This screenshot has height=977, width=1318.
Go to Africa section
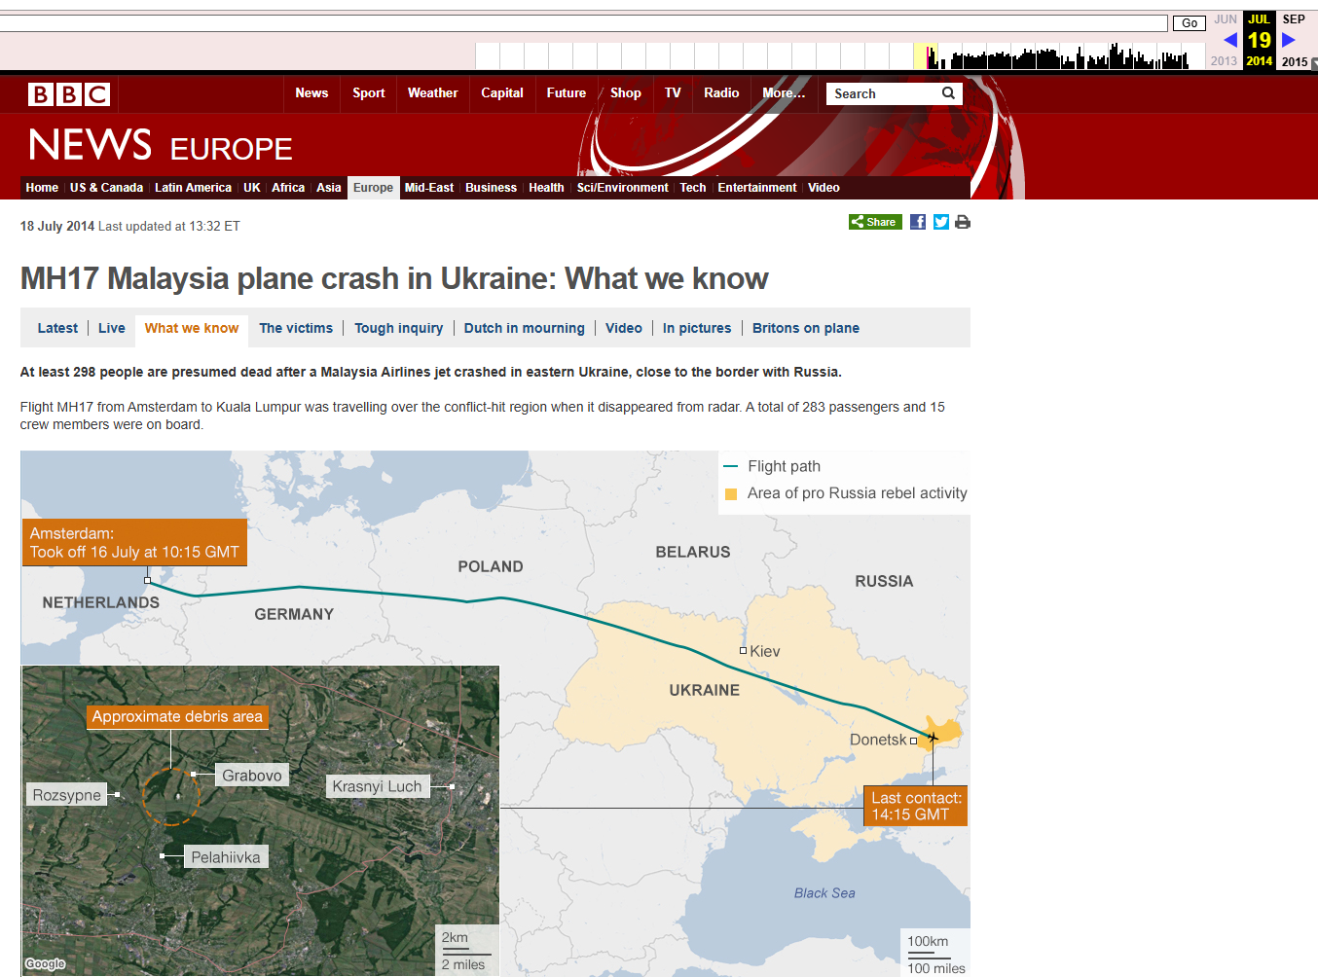[288, 188]
